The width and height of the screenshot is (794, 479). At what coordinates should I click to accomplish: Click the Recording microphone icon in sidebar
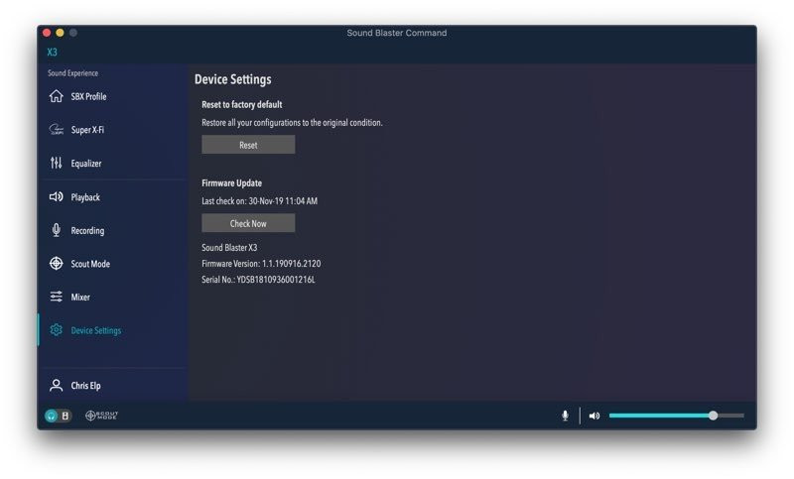click(x=56, y=230)
